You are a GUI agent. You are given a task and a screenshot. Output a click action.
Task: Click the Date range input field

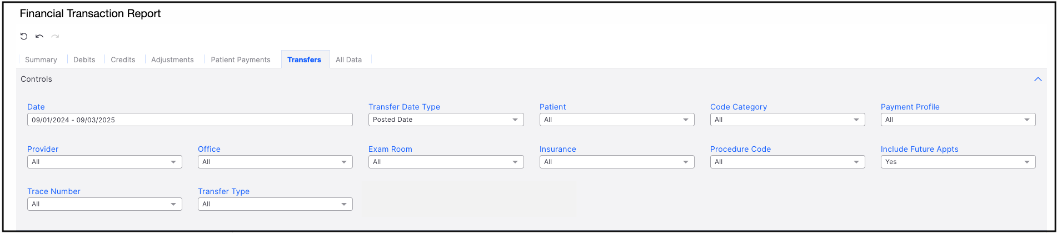[x=190, y=120]
